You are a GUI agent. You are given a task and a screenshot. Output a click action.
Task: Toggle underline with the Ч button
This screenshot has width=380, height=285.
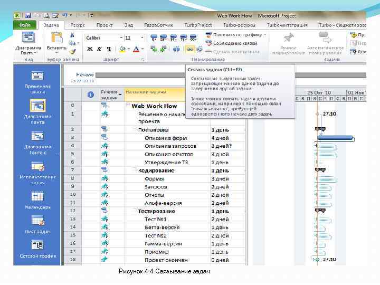pos(109,49)
